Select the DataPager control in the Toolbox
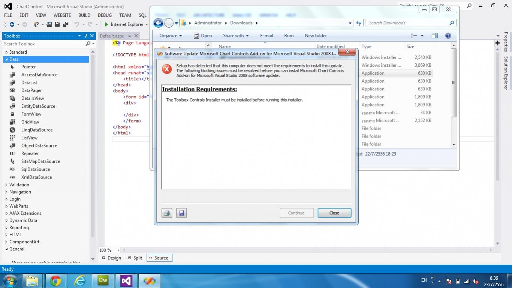 coord(31,90)
